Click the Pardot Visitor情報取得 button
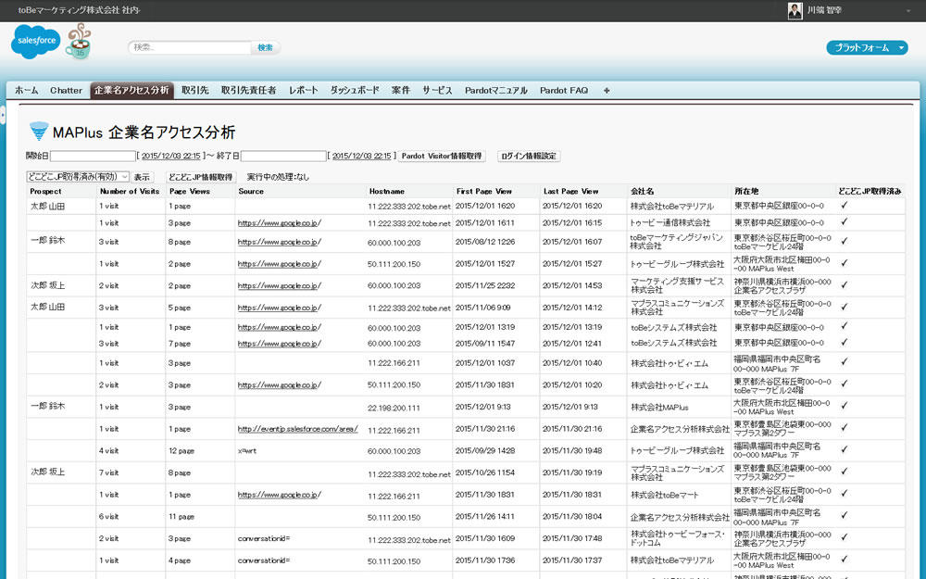926x579 pixels. click(x=442, y=156)
